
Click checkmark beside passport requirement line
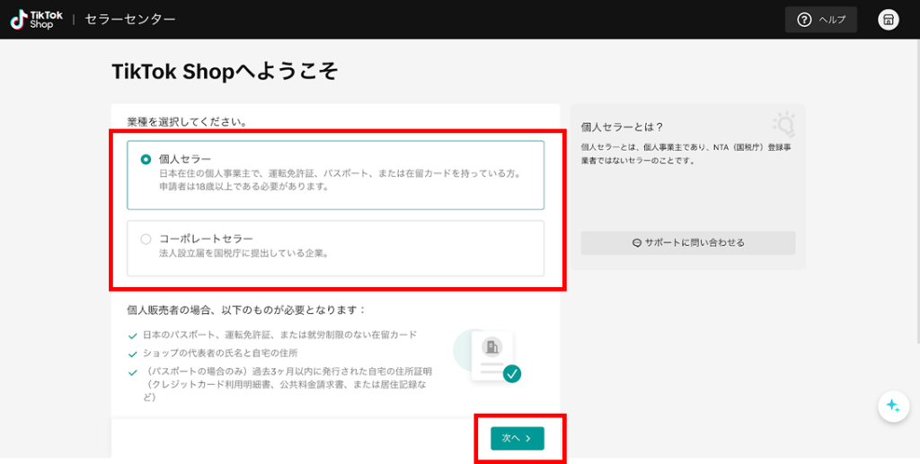tap(133, 336)
